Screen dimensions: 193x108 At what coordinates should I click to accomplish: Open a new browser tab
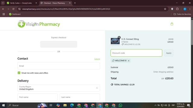pos(75,3)
